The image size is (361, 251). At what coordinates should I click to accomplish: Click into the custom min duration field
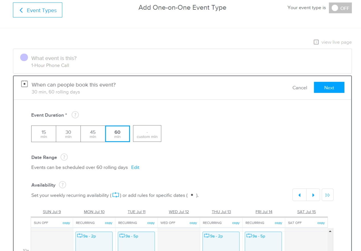coord(147,134)
